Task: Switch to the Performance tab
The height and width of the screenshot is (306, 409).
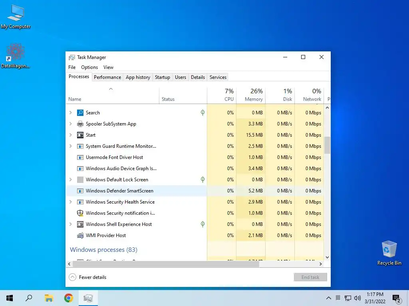Action: (x=107, y=77)
